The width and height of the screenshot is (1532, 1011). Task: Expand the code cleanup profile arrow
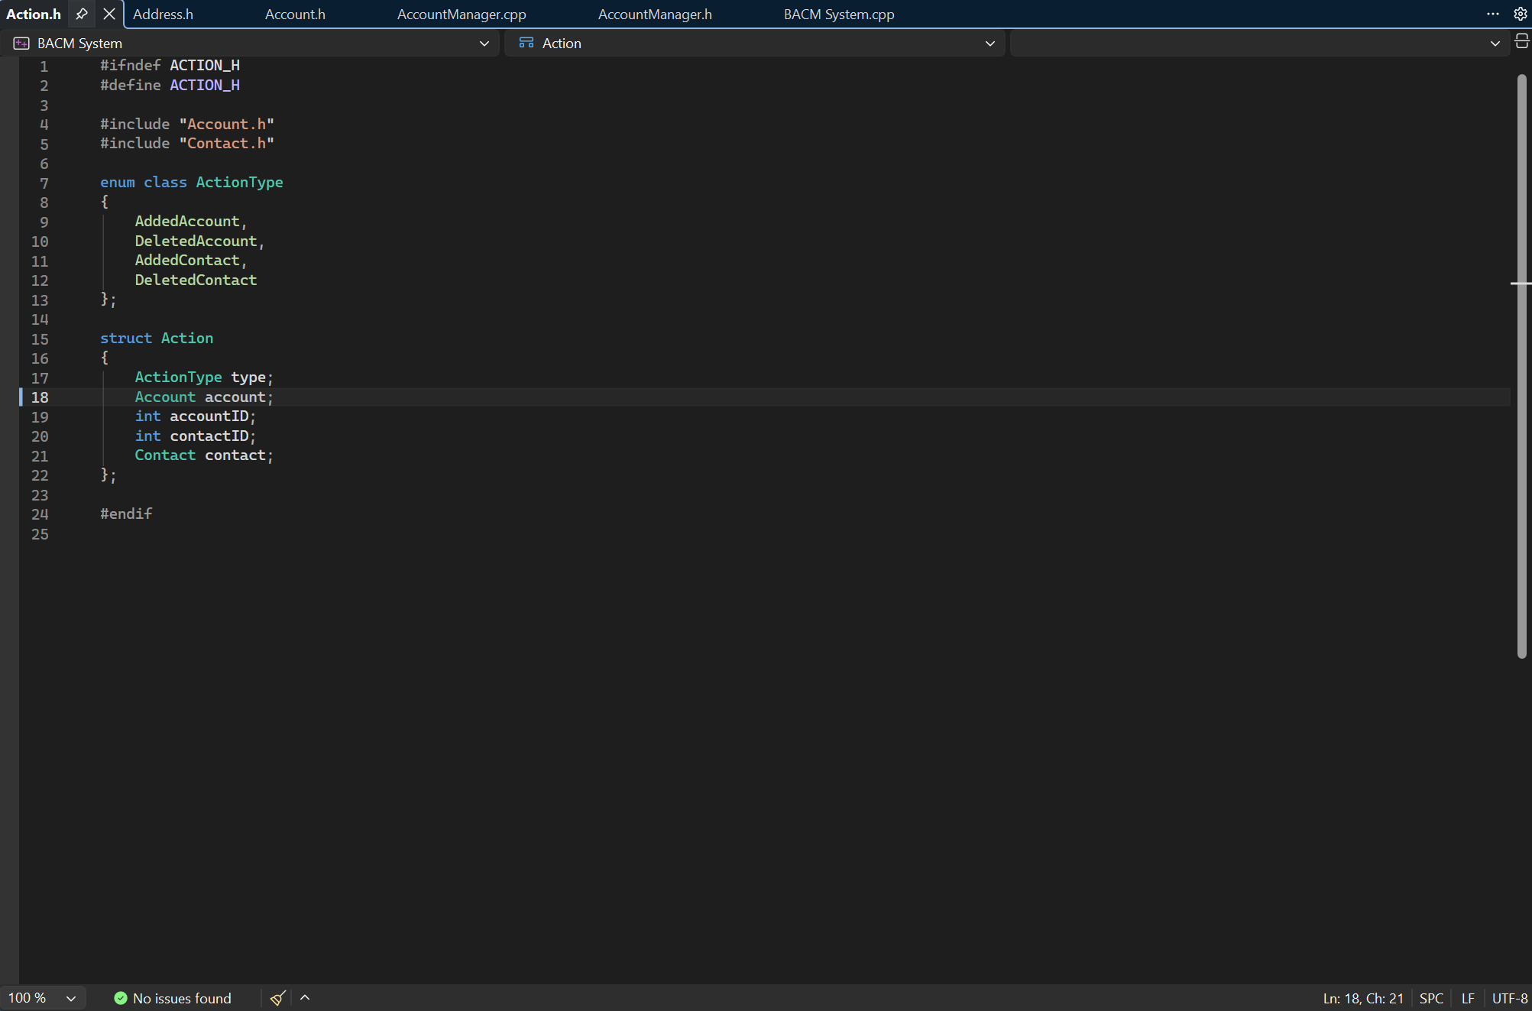(305, 997)
